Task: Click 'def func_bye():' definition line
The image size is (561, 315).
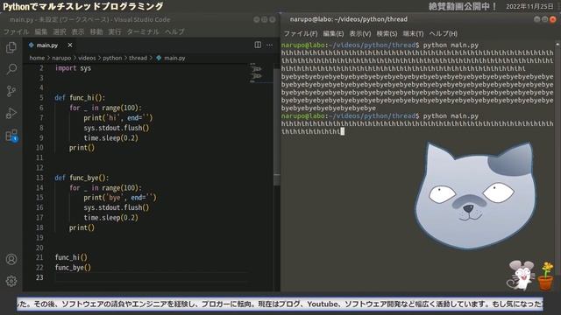Action: coord(82,178)
